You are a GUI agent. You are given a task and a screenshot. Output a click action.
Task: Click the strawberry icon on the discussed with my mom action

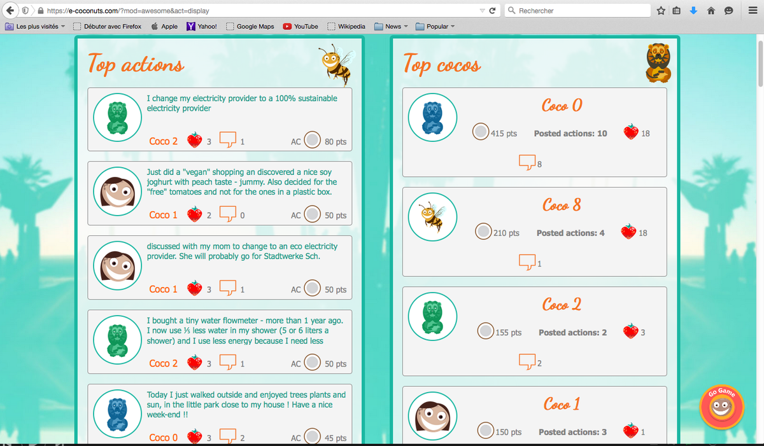point(194,288)
